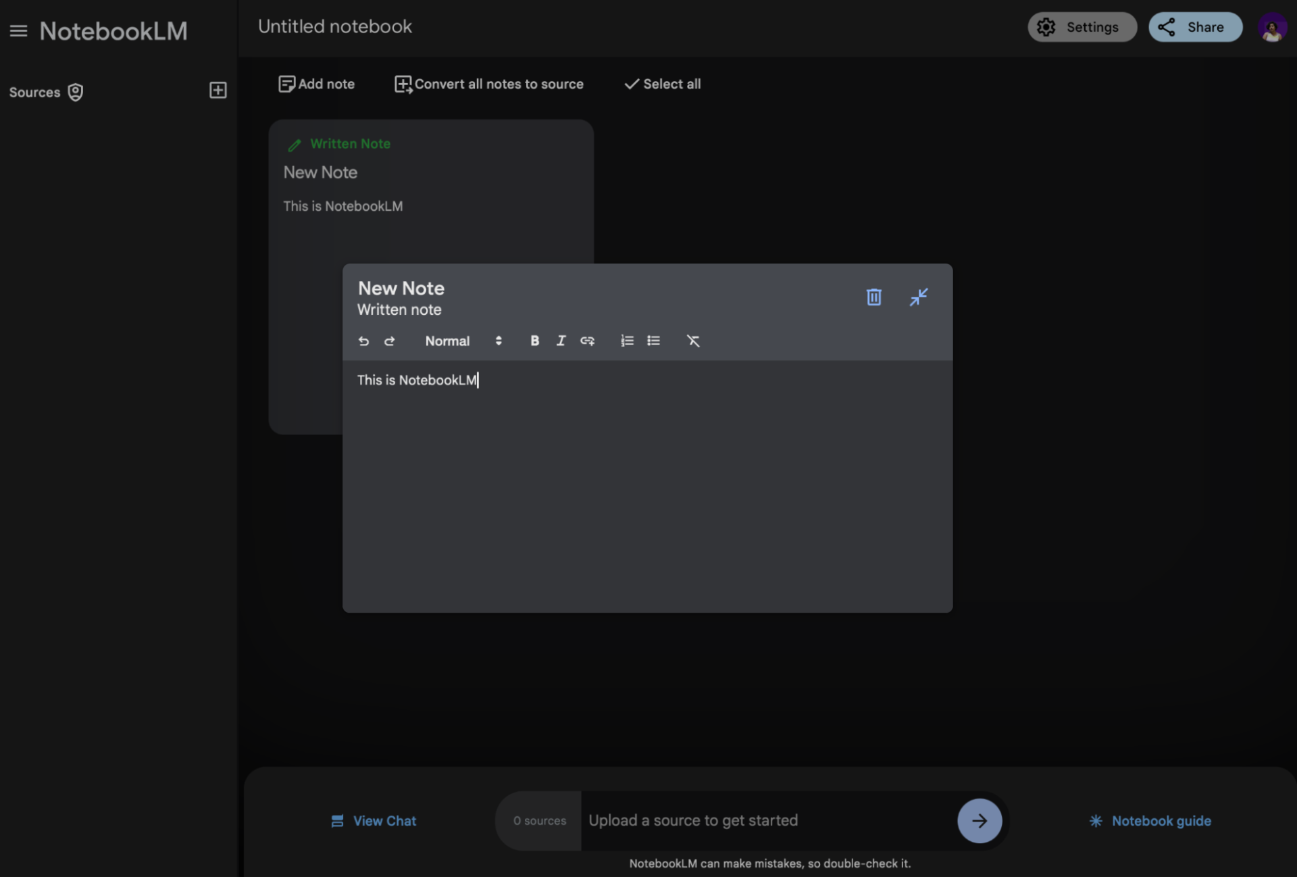The height and width of the screenshot is (877, 1297).
Task: View Chat at the bottom panel
Action: coord(374,821)
